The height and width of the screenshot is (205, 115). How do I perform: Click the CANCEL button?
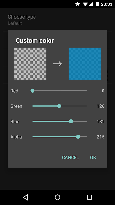click(70, 157)
